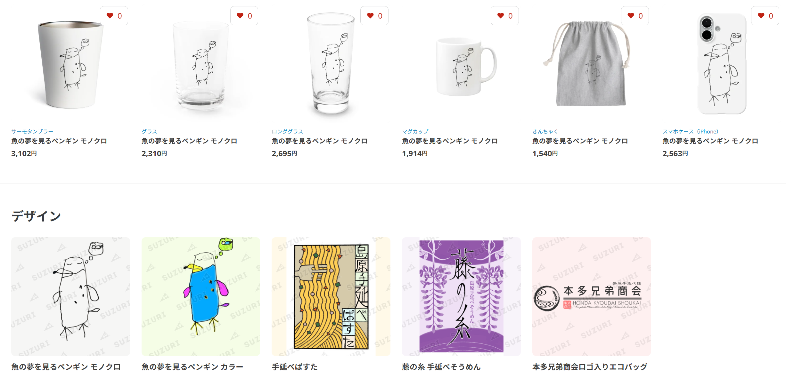The height and width of the screenshot is (379, 786).
Task: Open the gray drawstring bag product image
Action: click(x=591, y=64)
